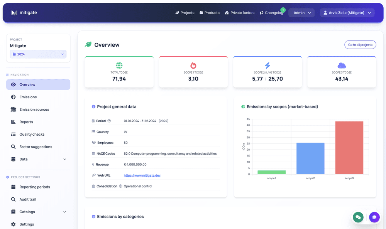Open the Changelog with notification badge
The image size is (386, 229).
click(x=271, y=13)
